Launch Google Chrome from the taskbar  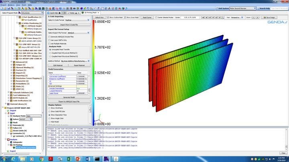(42, 158)
